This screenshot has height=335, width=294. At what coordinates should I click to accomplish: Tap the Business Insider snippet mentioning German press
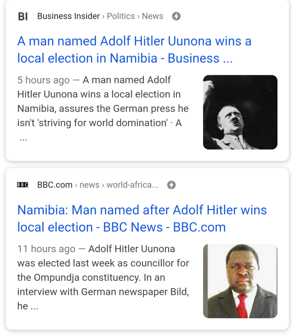(x=103, y=109)
